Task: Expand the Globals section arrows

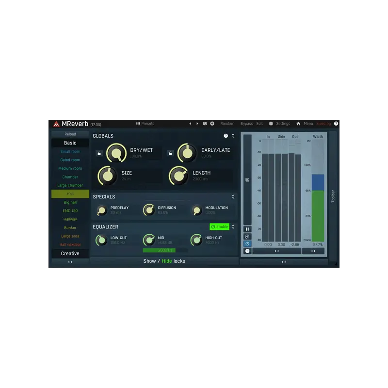Action: pos(233,136)
